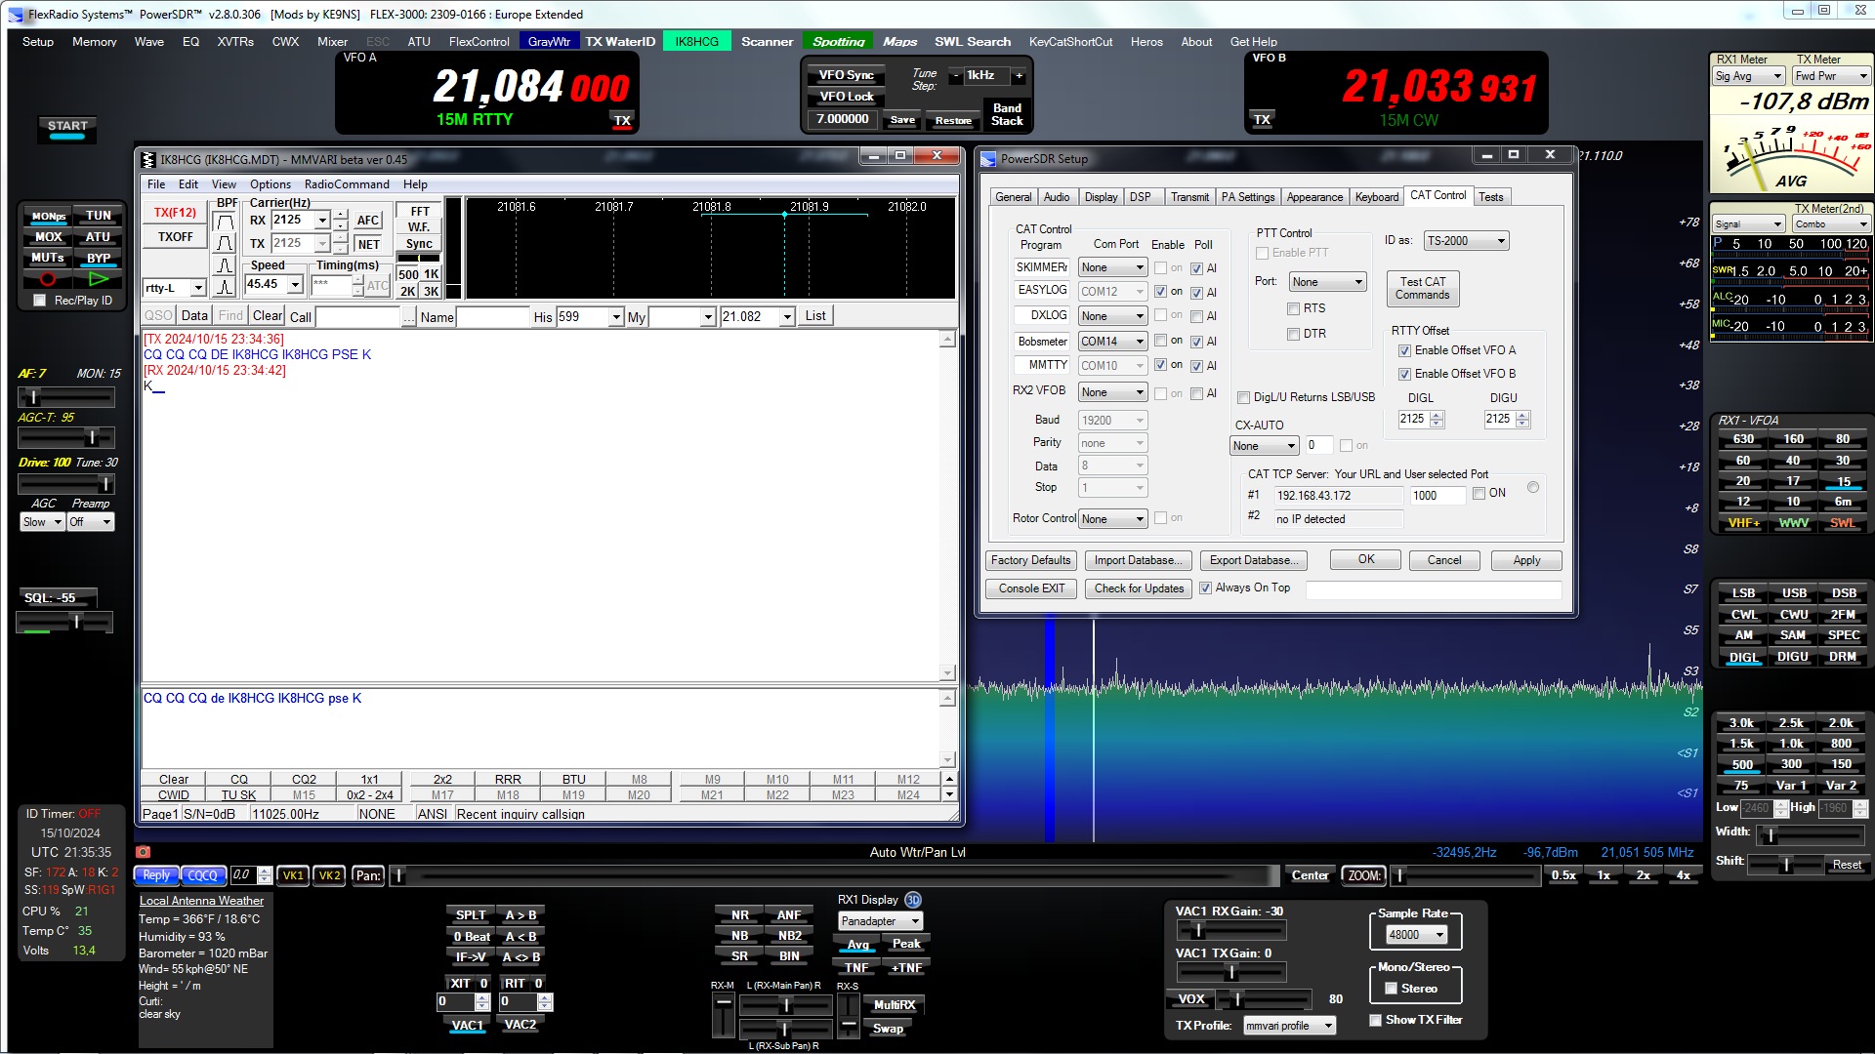Open the Options menu in MMVARI
The width and height of the screenshot is (1875, 1054).
point(270,184)
